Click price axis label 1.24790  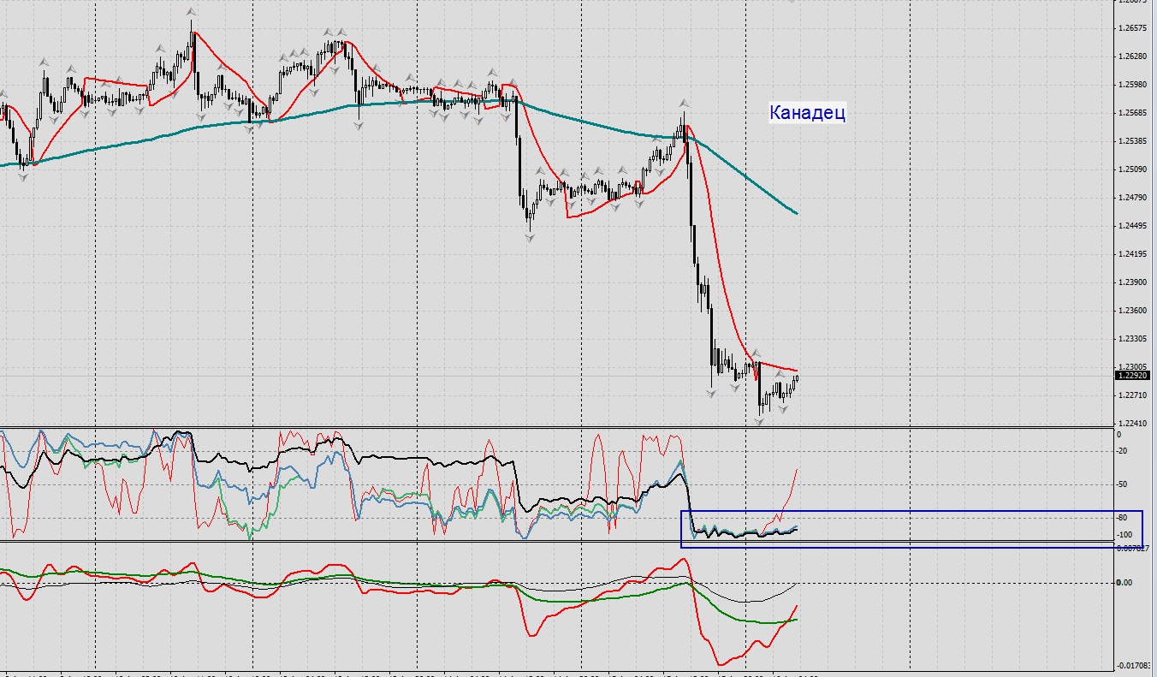(1133, 198)
